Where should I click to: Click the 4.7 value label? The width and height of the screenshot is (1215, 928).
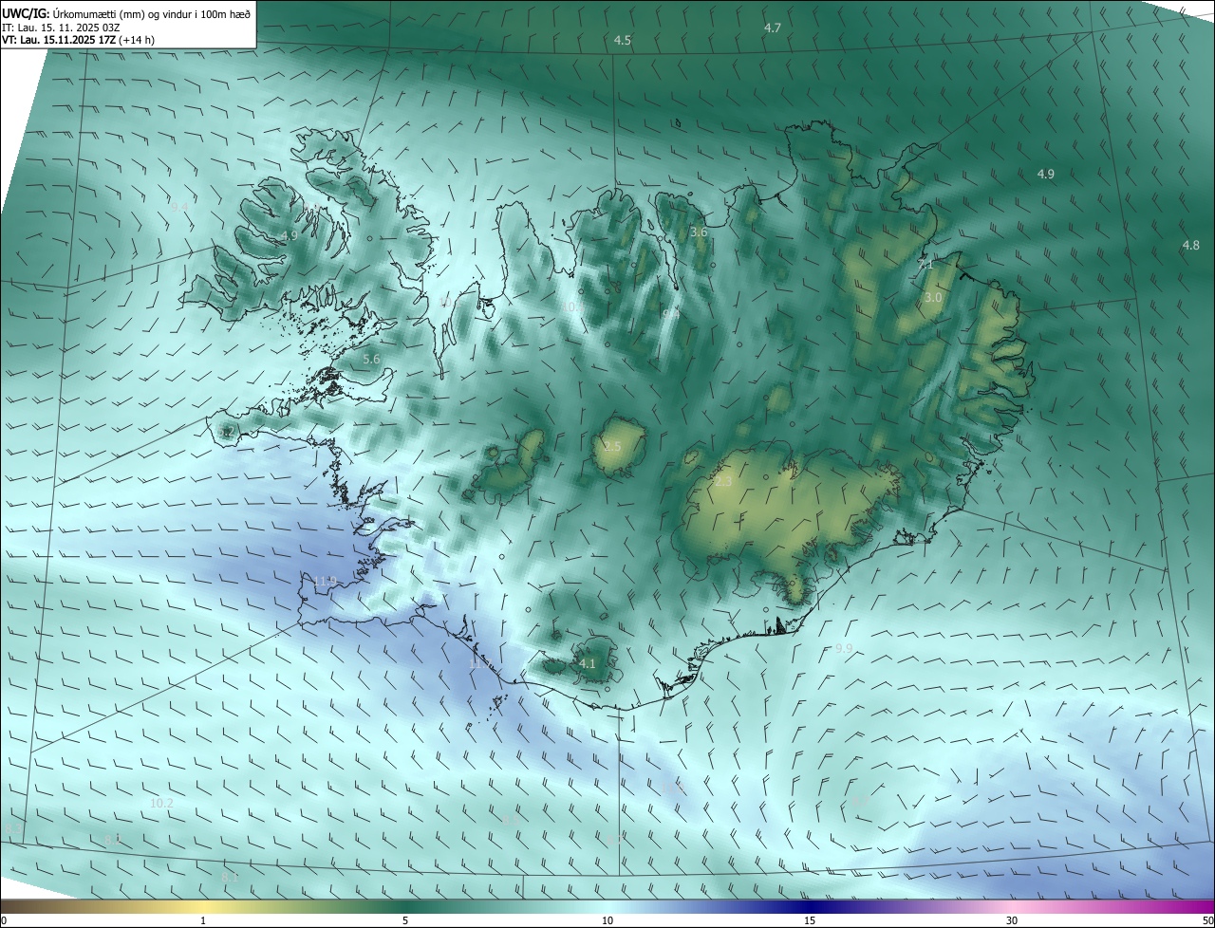pyautogui.click(x=773, y=28)
